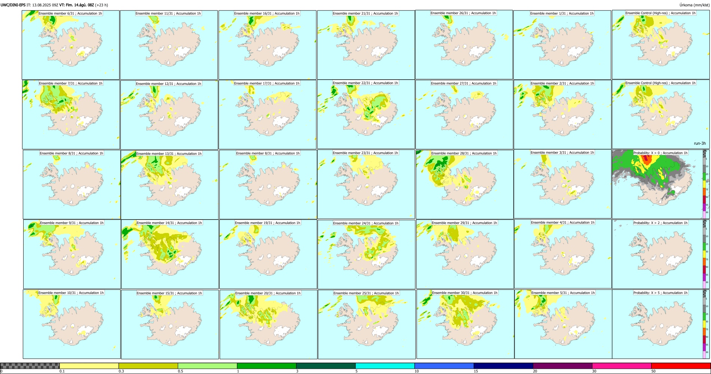Open Ensemble member 5/31 map panel
This screenshot has width=711, height=374.
coord(563,324)
